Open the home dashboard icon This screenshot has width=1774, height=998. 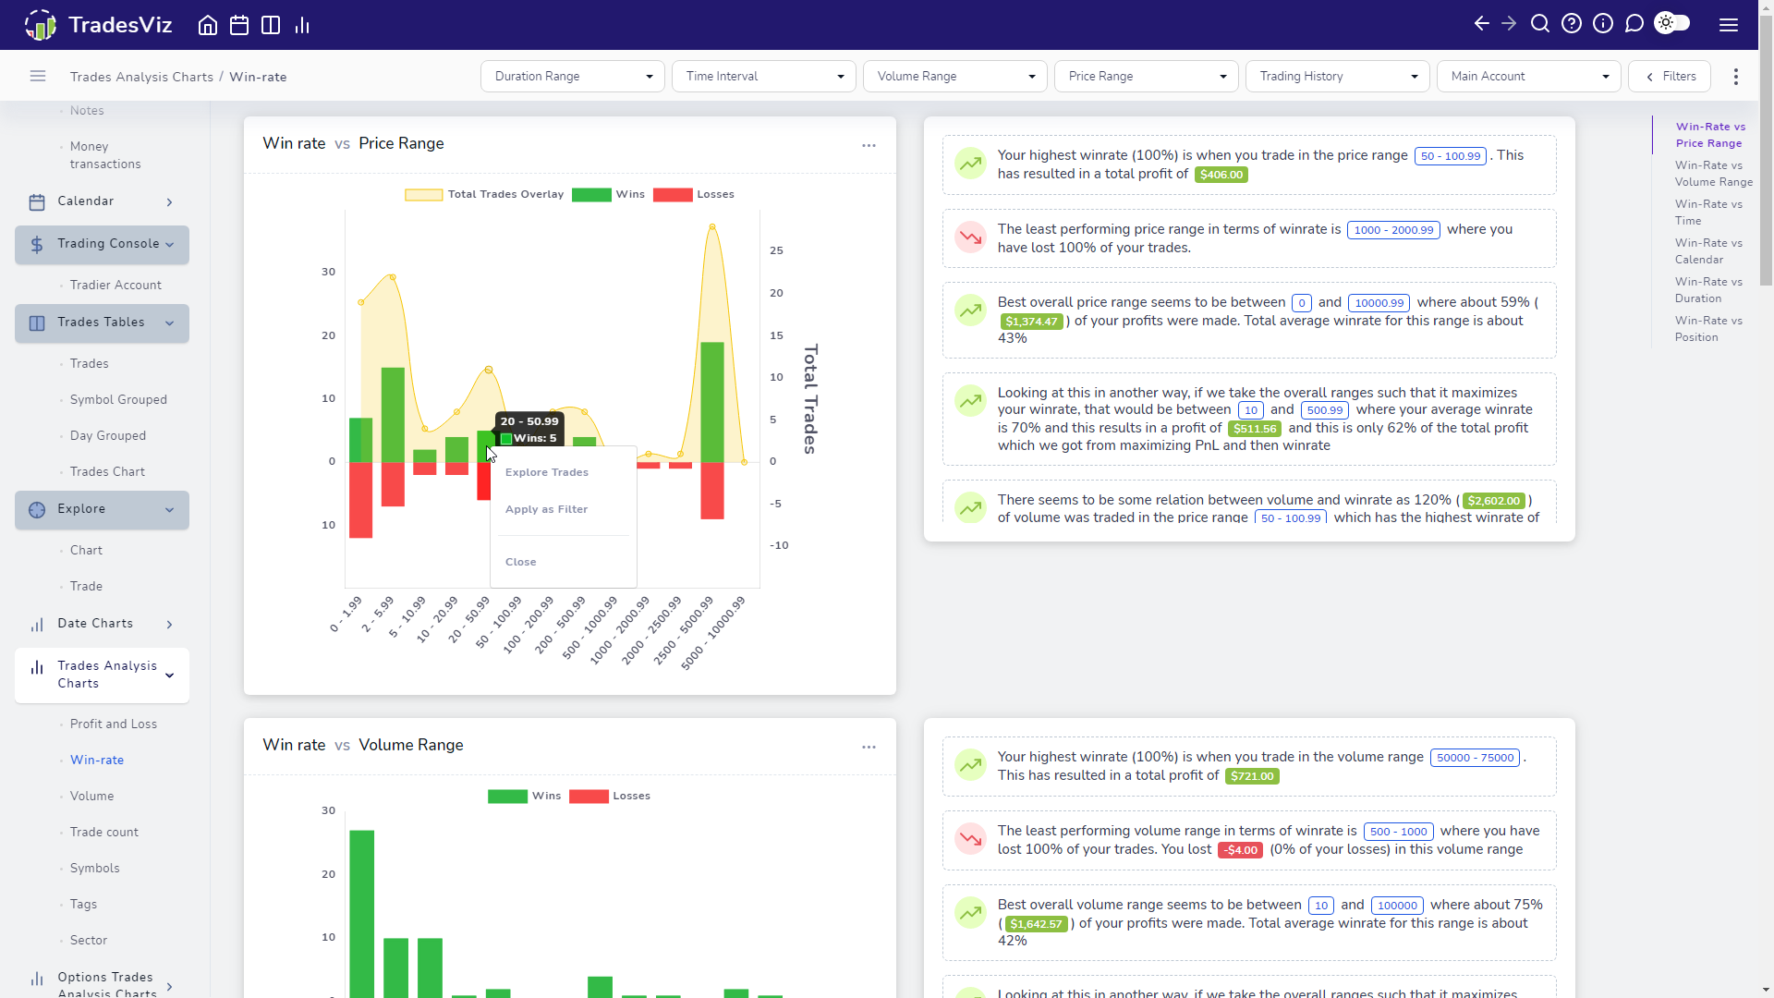[x=208, y=25]
